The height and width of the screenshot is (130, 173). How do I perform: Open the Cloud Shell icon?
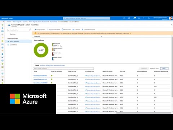pyautogui.click(x=124, y=18)
